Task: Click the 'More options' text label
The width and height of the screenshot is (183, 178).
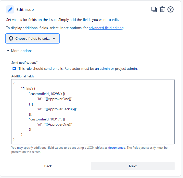Action: (22, 51)
